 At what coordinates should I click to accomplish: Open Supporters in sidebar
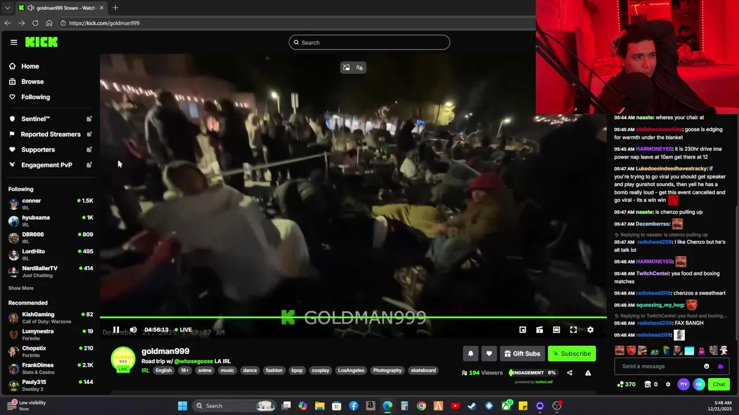coord(38,150)
